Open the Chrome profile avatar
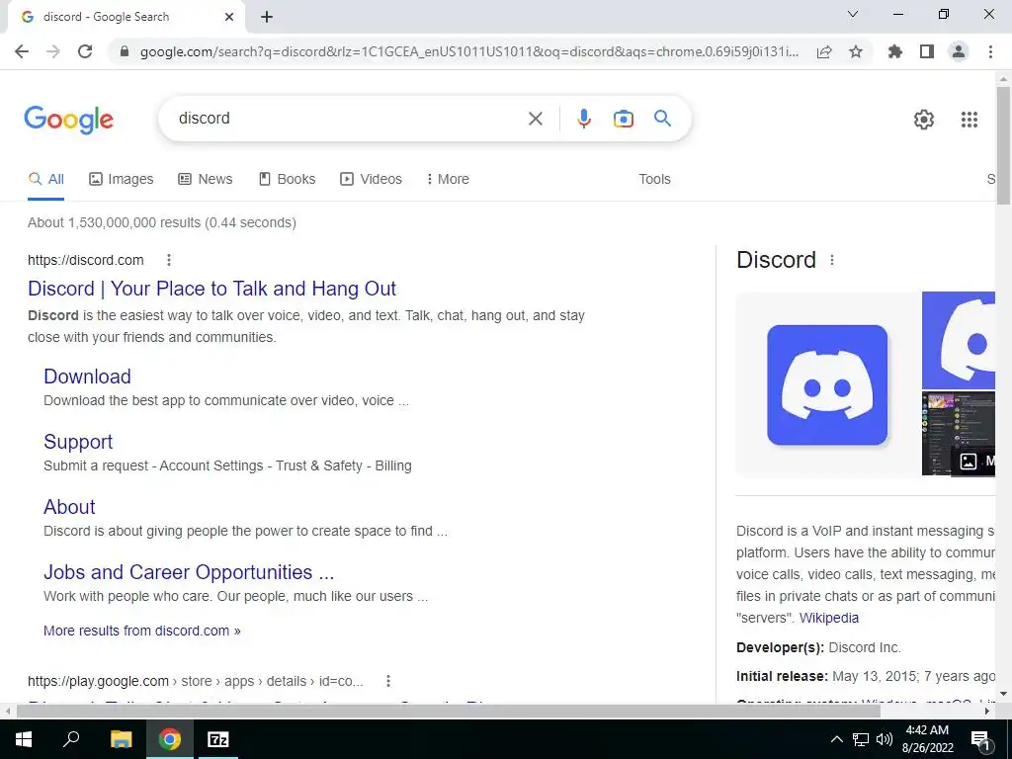Screen dimensions: 1012x759 point(959,51)
